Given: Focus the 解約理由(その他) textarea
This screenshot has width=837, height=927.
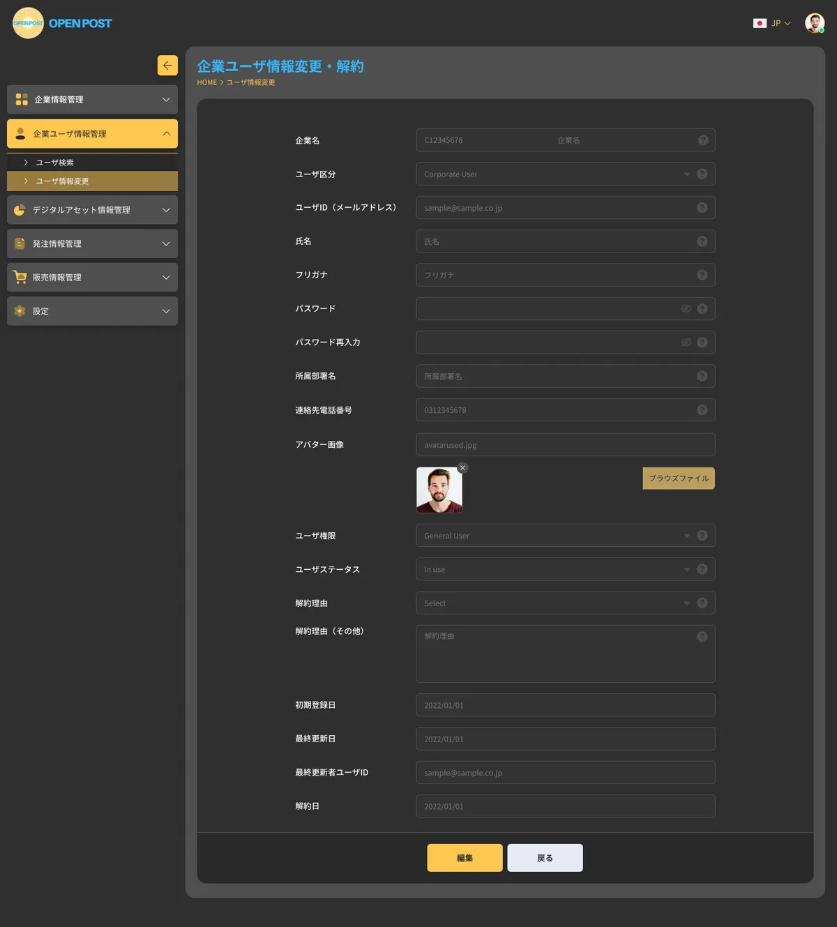Looking at the screenshot, I should [566, 654].
